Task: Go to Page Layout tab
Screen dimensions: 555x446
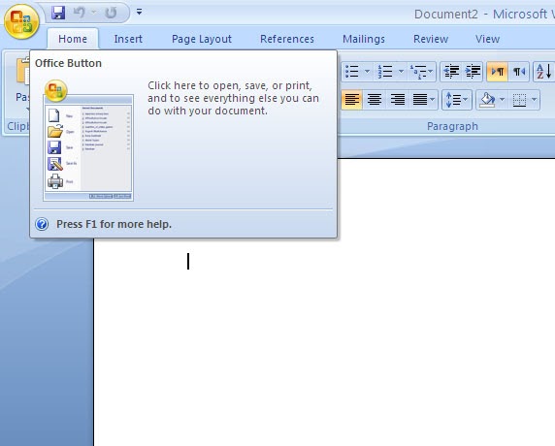Action: [202, 39]
